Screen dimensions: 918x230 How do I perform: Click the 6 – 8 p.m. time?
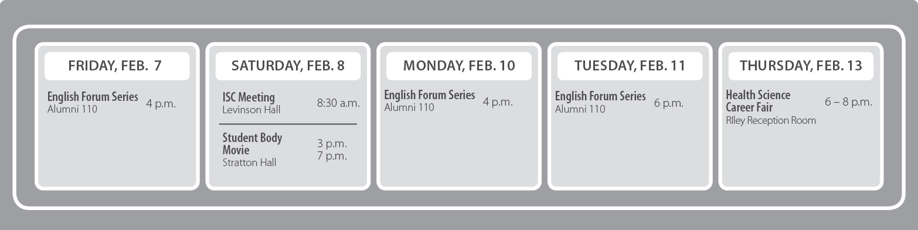pos(848,102)
